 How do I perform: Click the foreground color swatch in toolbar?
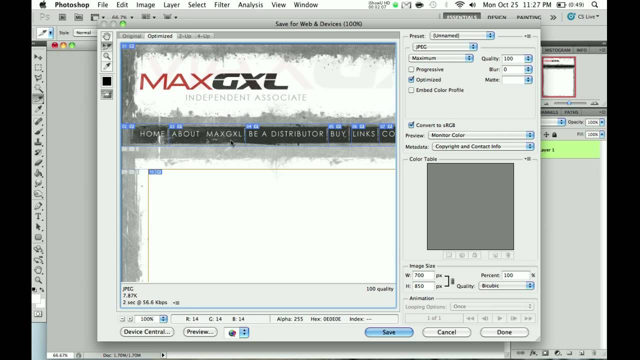coord(36,299)
